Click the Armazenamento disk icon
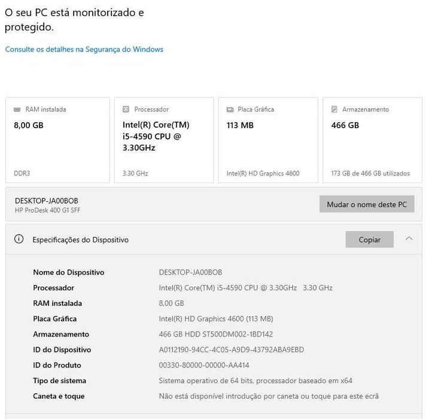The image size is (447, 419). coord(334,110)
